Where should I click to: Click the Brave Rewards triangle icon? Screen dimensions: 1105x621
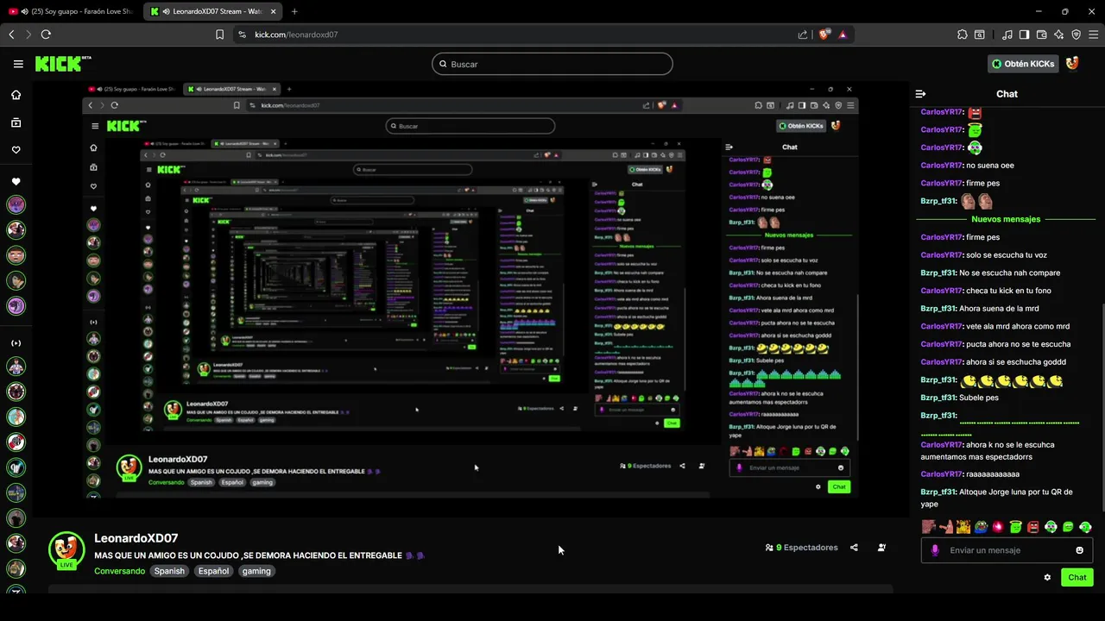pyautogui.click(x=843, y=34)
